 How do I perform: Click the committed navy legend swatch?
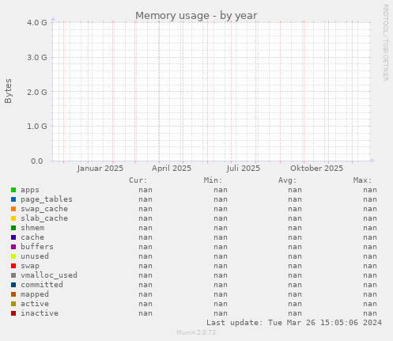pos(13,285)
